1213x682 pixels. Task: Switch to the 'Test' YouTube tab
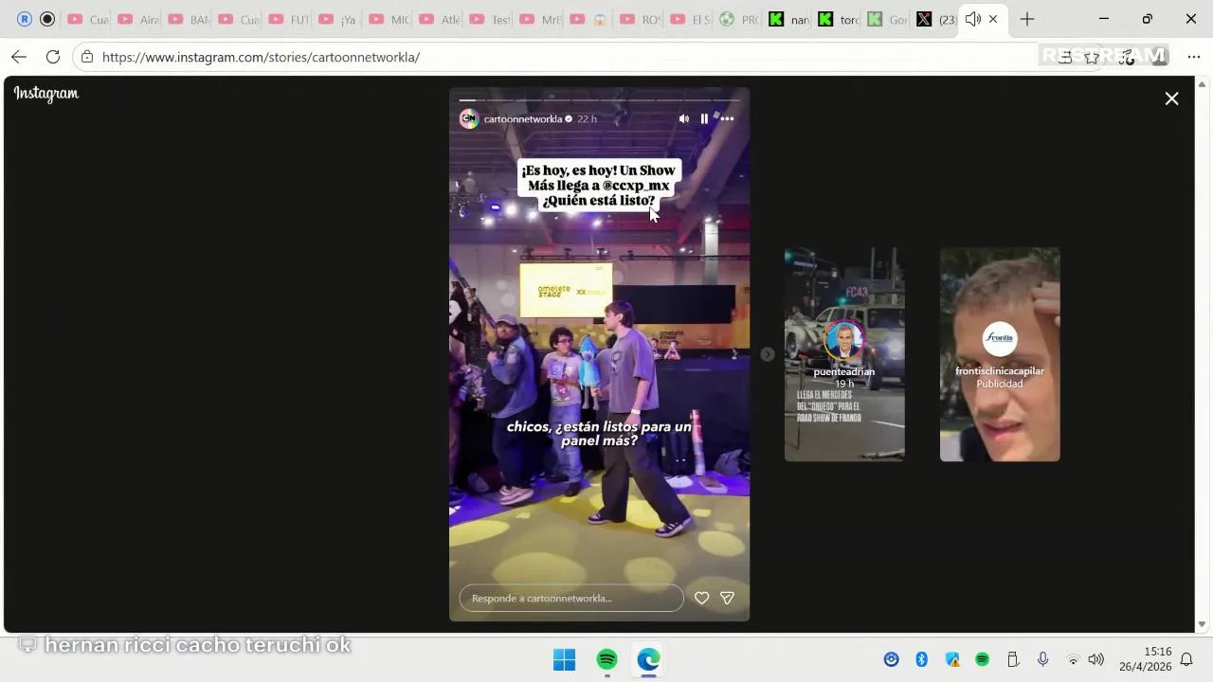pyautogui.click(x=489, y=19)
